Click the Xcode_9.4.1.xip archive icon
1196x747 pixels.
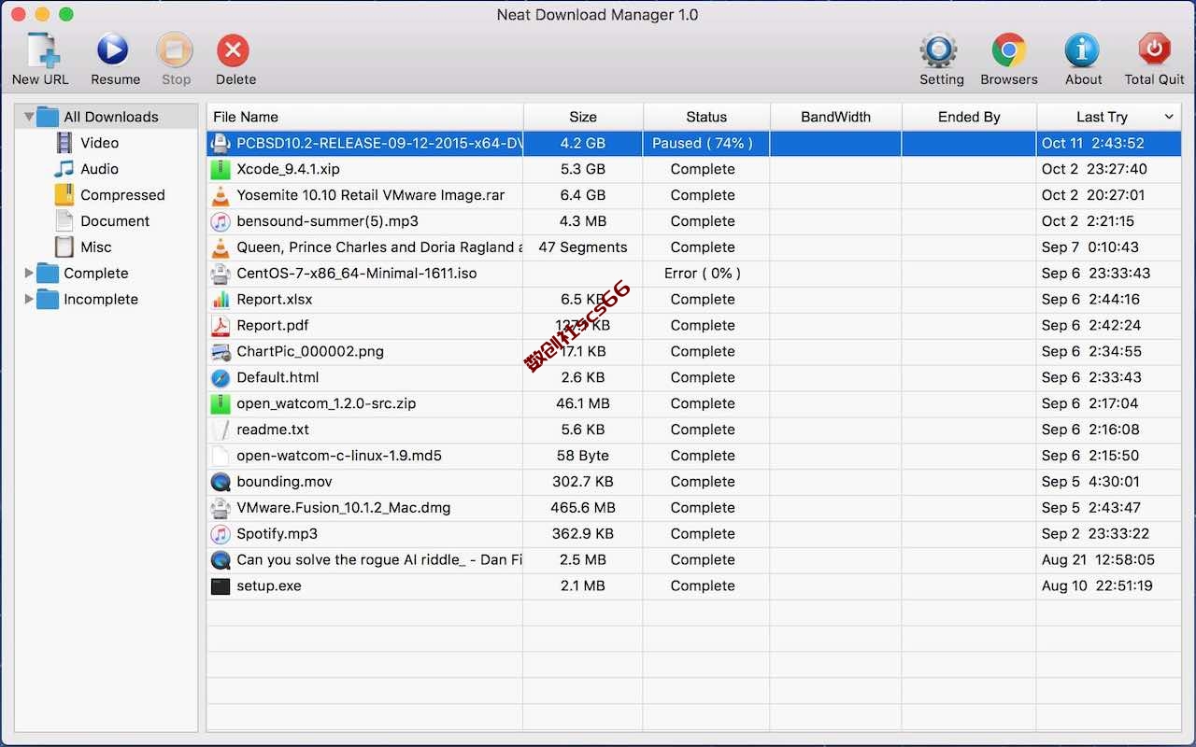221,169
